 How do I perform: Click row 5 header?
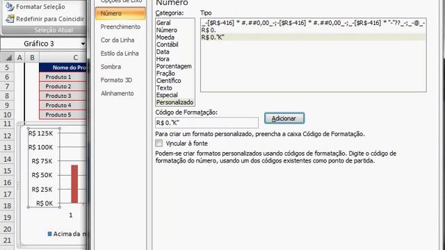click(x=7, y=67)
